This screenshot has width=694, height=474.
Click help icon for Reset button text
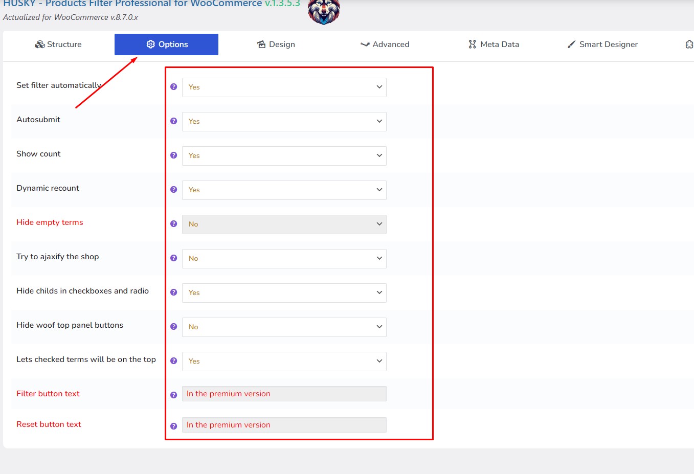[x=174, y=426]
